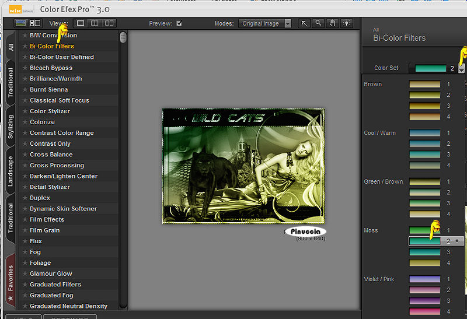Toggle favorite star for Bleach Bypass
This screenshot has height=319, width=467.
click(25, 68)
